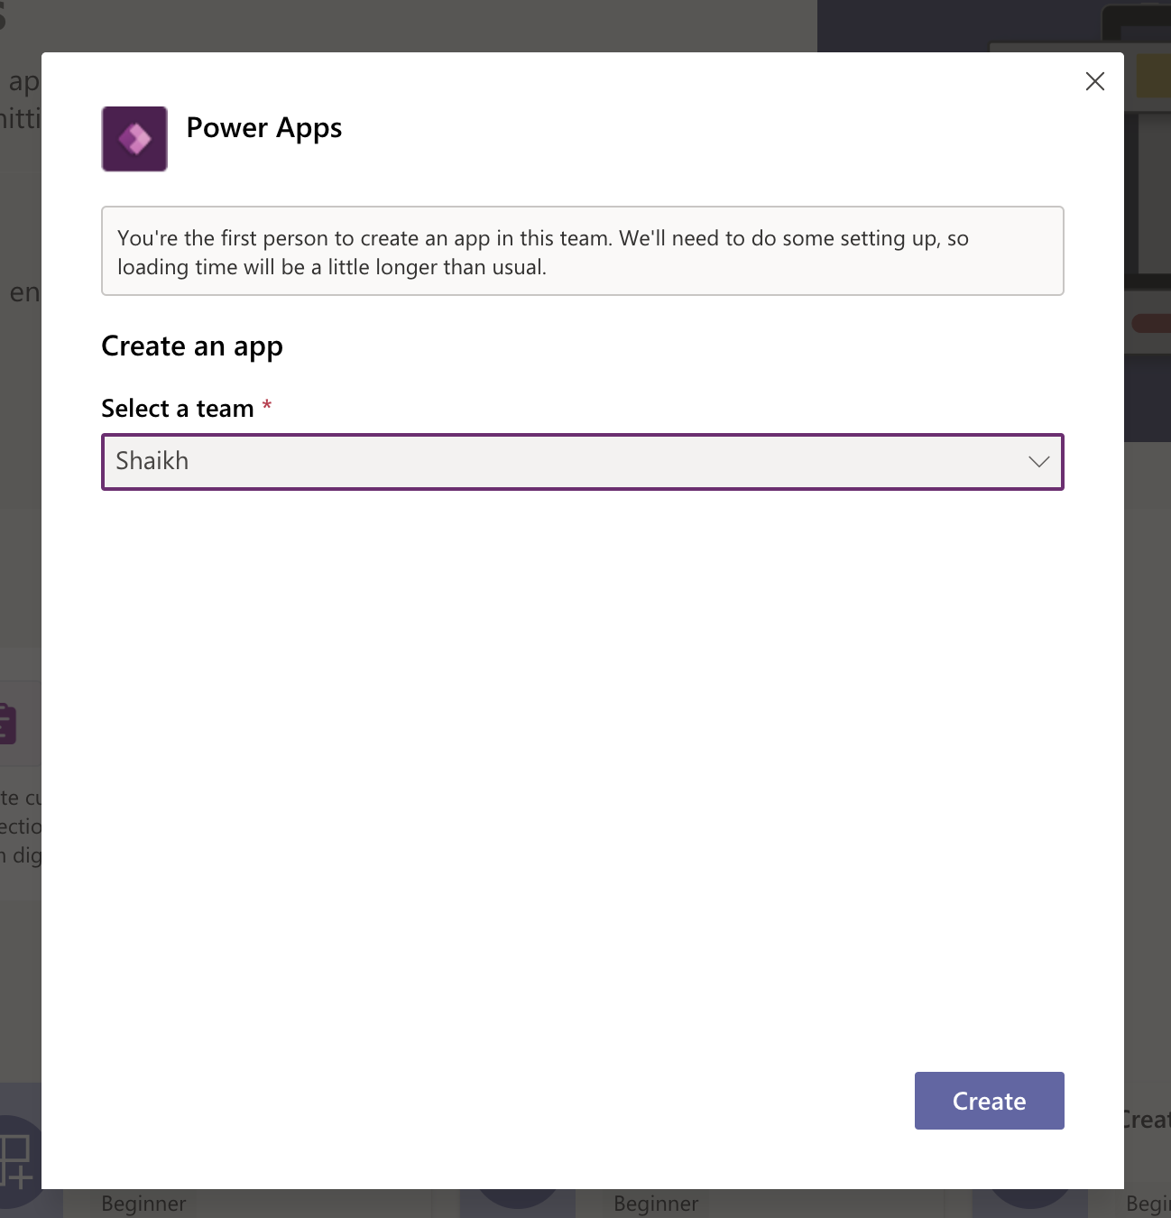Click the Power Apps logo icon
This screenshot has height=1218, width=1171.
[x=134, y=139]
